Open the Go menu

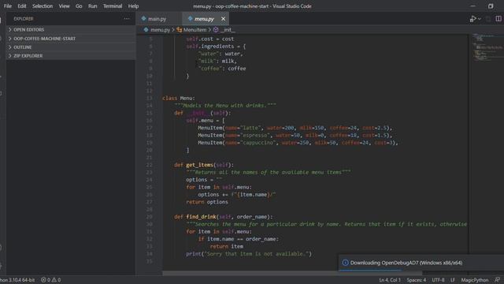point(79,6)
